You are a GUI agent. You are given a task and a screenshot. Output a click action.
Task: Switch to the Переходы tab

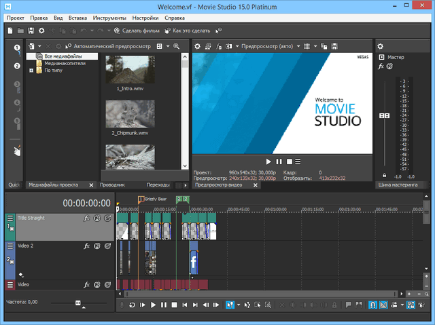[x=158, y=185]
